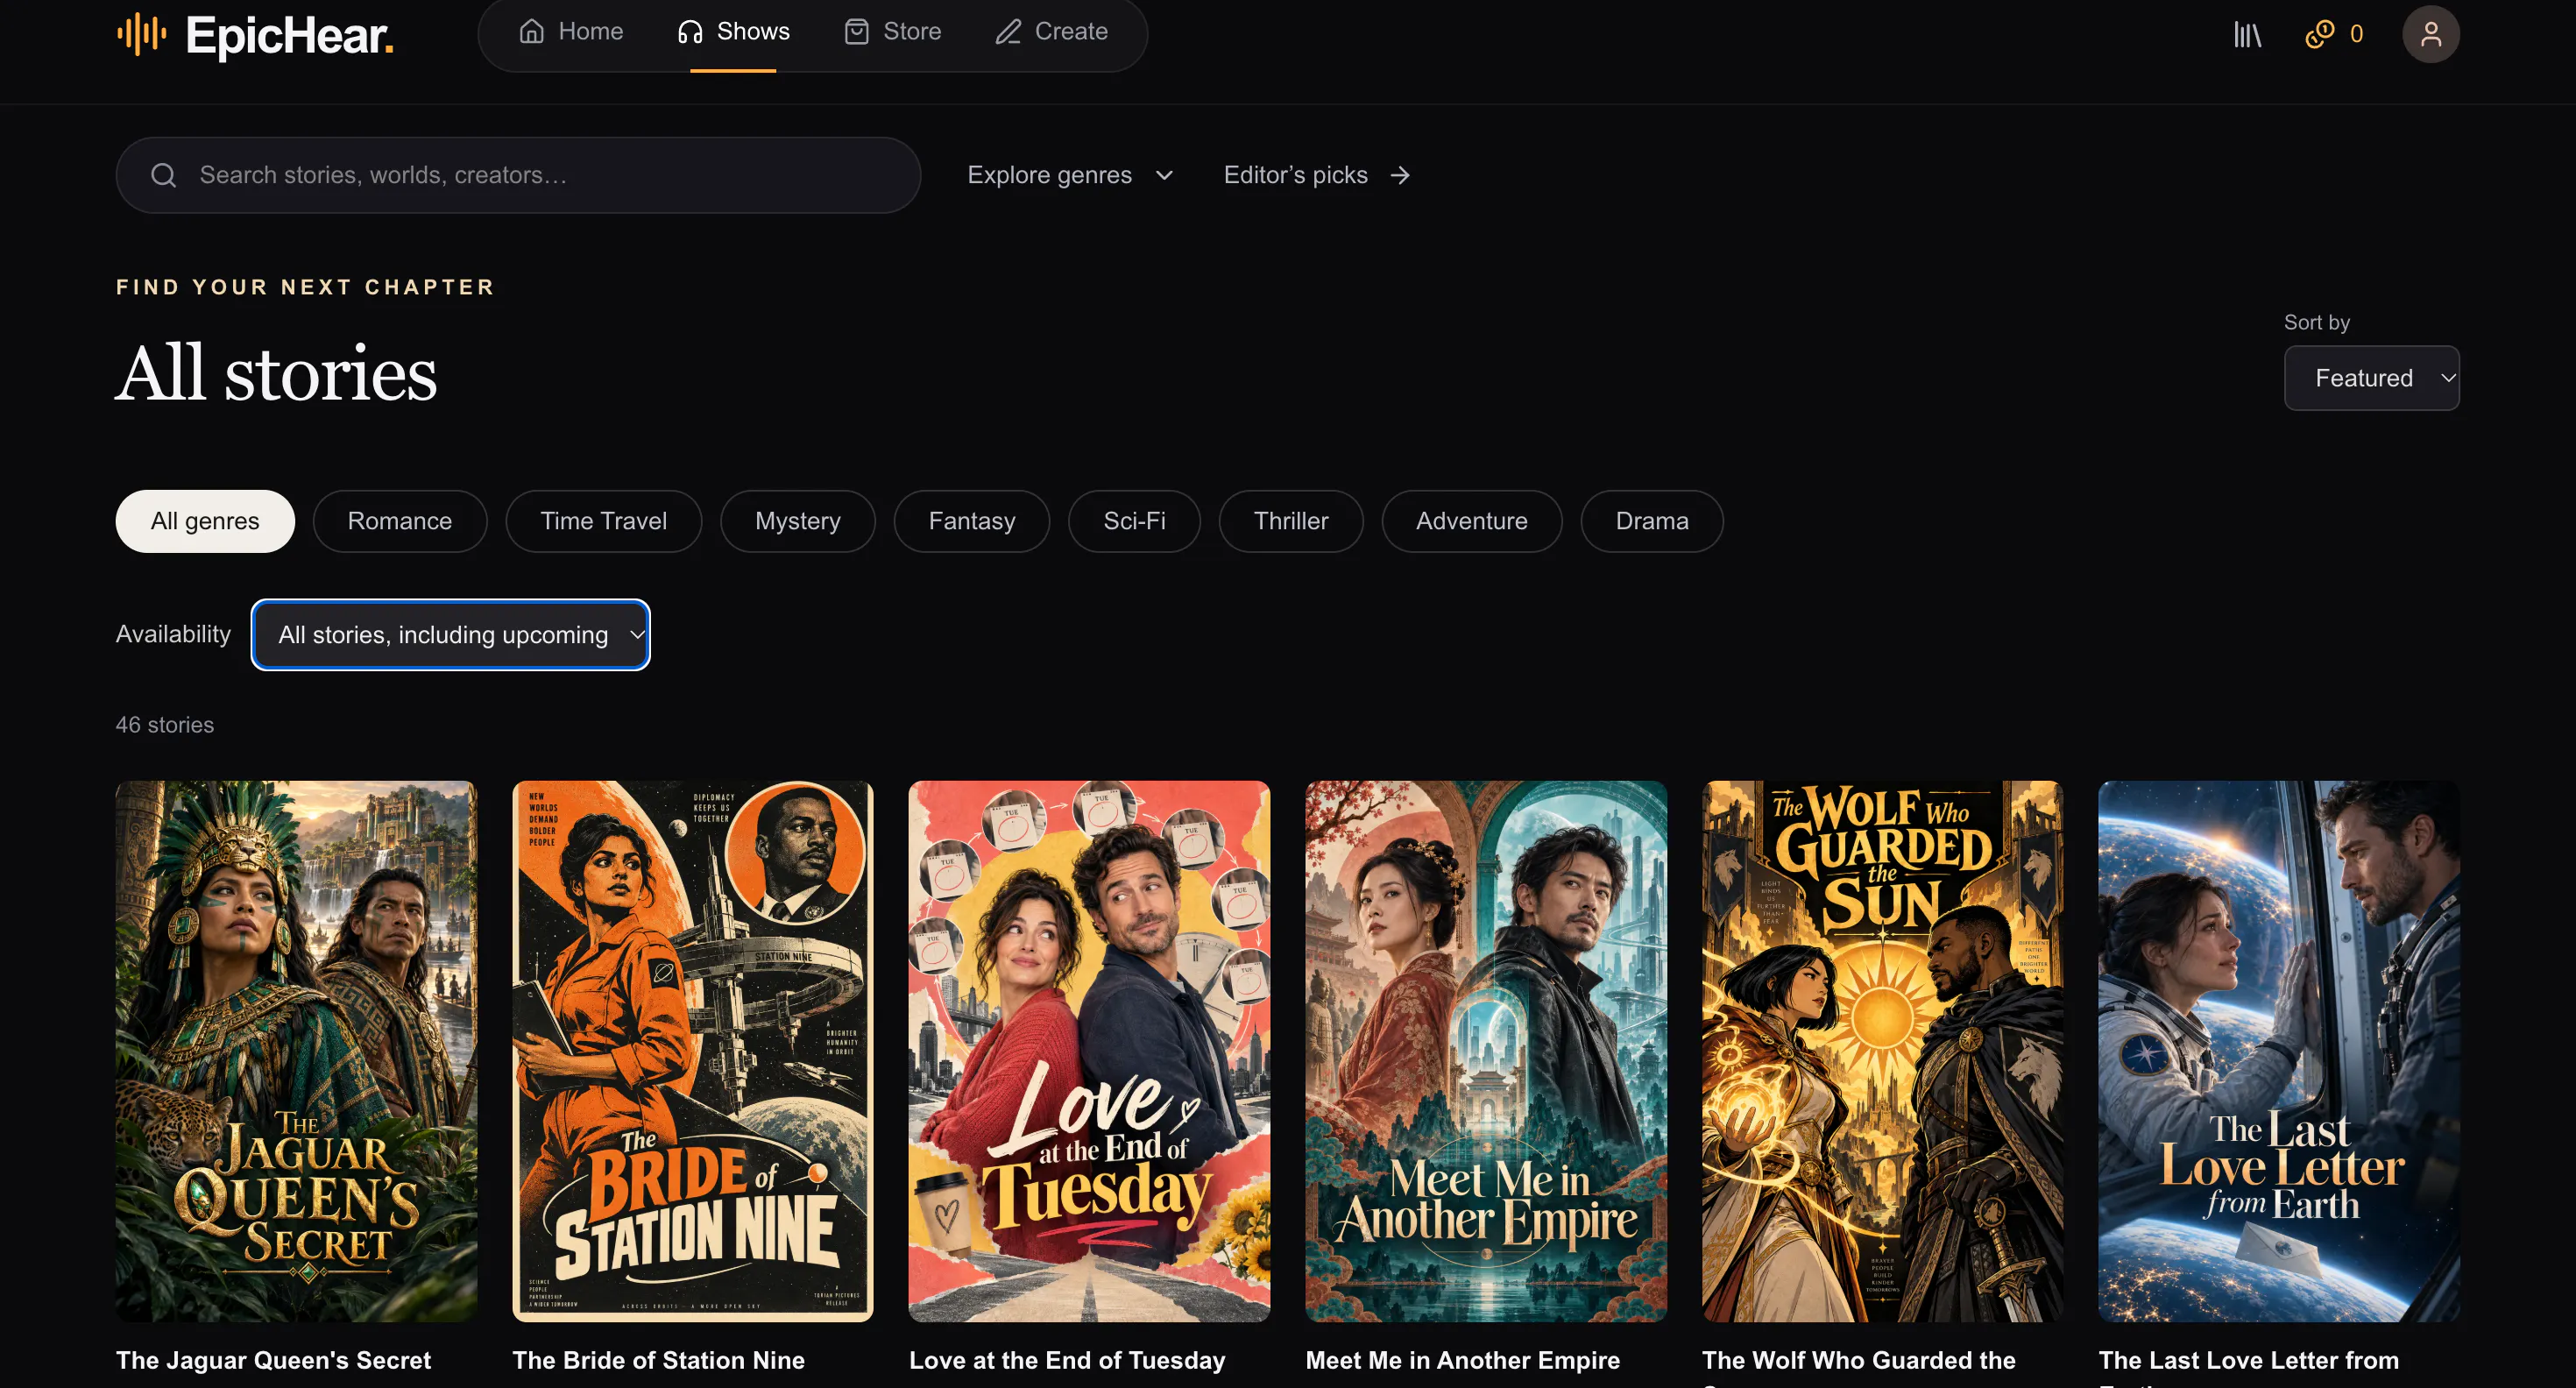Click the title The Bride of Station Nine
The height and width of the screenshot is (1388, 2576).
659,1360
